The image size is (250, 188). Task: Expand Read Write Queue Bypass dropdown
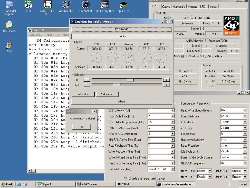[x=245, y=110]
